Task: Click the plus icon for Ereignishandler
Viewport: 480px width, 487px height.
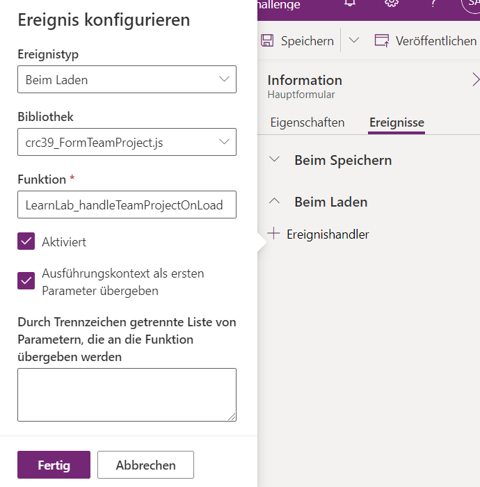Action: pyautogui.click(x=274, y=234)
